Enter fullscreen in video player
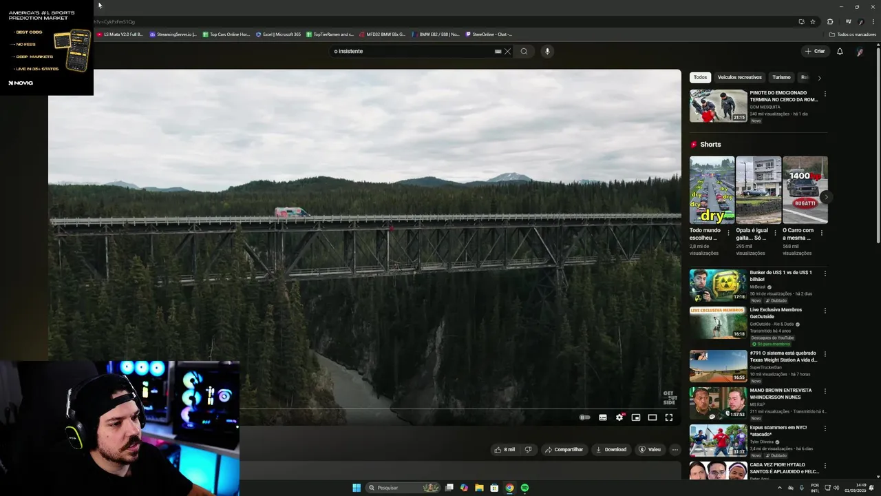This screenshot has height=496, width=881. point(669,417)
